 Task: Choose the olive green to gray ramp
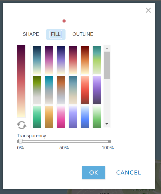click(x=37, y=90)
